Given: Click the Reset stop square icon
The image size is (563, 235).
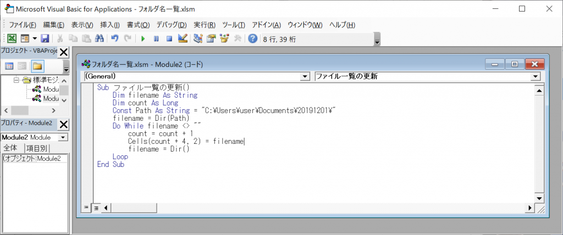Looking at the screenshot, I should point(169,39).
